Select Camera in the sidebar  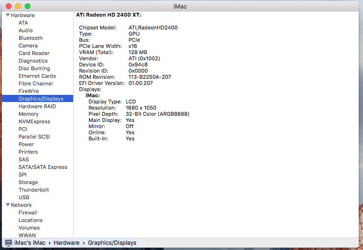[28, 46]
